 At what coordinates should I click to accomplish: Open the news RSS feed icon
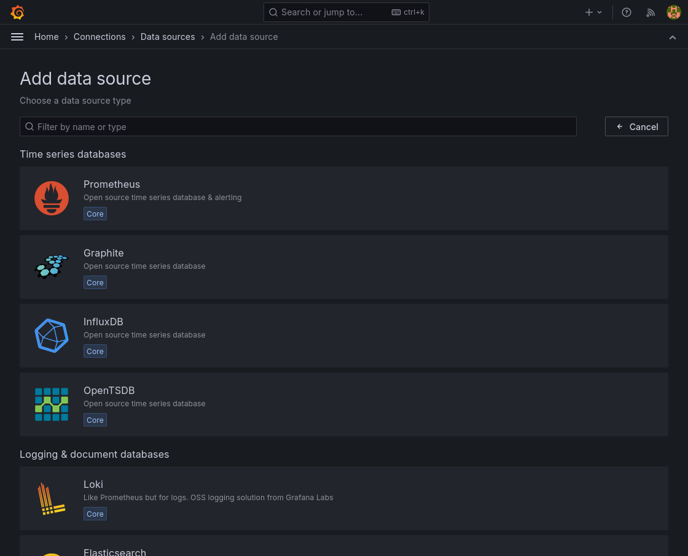point(651,12)
